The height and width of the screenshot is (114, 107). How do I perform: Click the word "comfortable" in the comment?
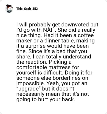coord(32,67)
